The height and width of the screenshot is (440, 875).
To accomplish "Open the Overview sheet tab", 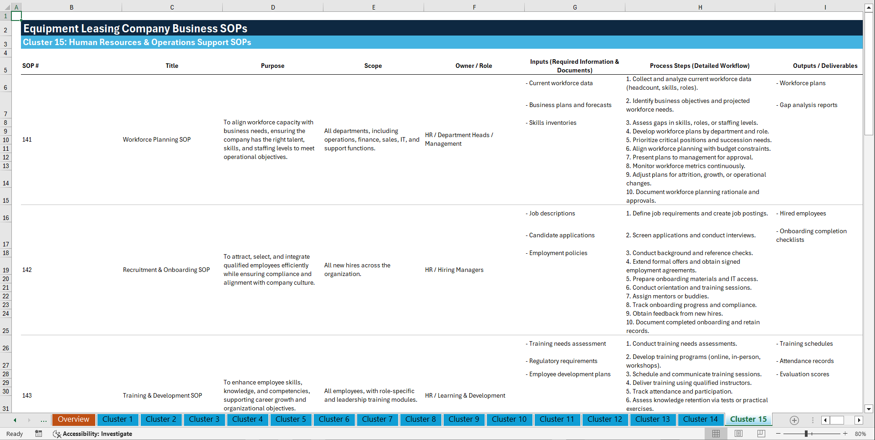I will coord(73,420).
